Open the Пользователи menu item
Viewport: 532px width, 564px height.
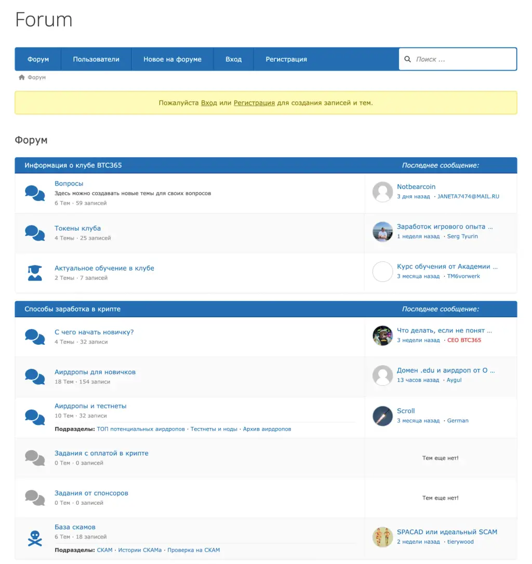pyautogui.click(x=96, y=59)
